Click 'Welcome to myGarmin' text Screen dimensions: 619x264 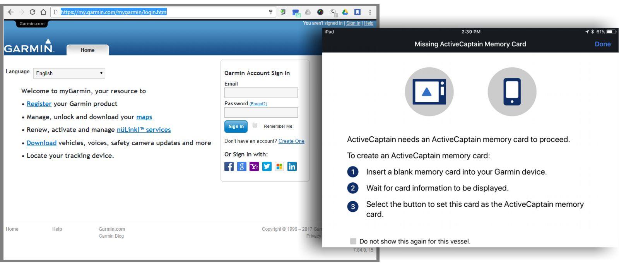point(84,91)
